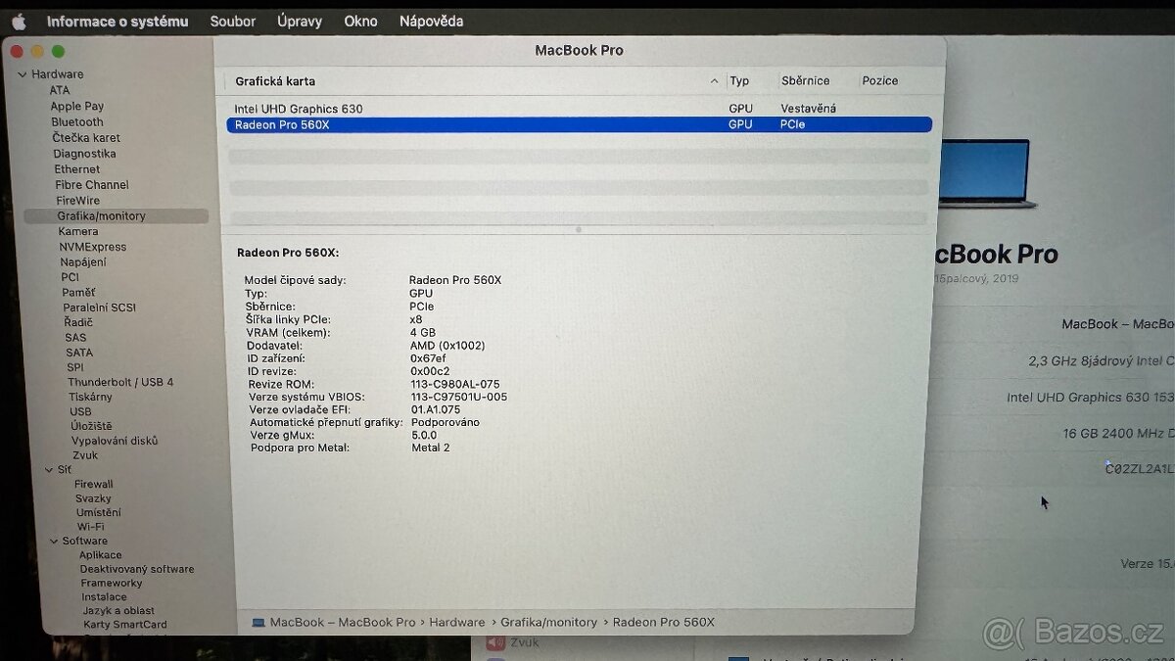Image resolution: width=1175 pixels, height=661 pixels.
Task: Collapse the Software section in the sidebar
Action: [x=54, y=541]
